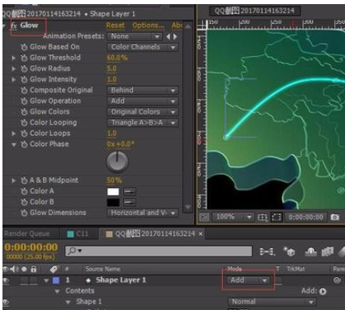Viewport: 345px width, 310px height.
Task: Click the Glow Options link
Action: coord(148,26)
